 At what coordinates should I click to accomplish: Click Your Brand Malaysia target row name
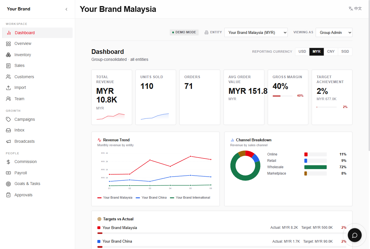click(x=120, y=228)
